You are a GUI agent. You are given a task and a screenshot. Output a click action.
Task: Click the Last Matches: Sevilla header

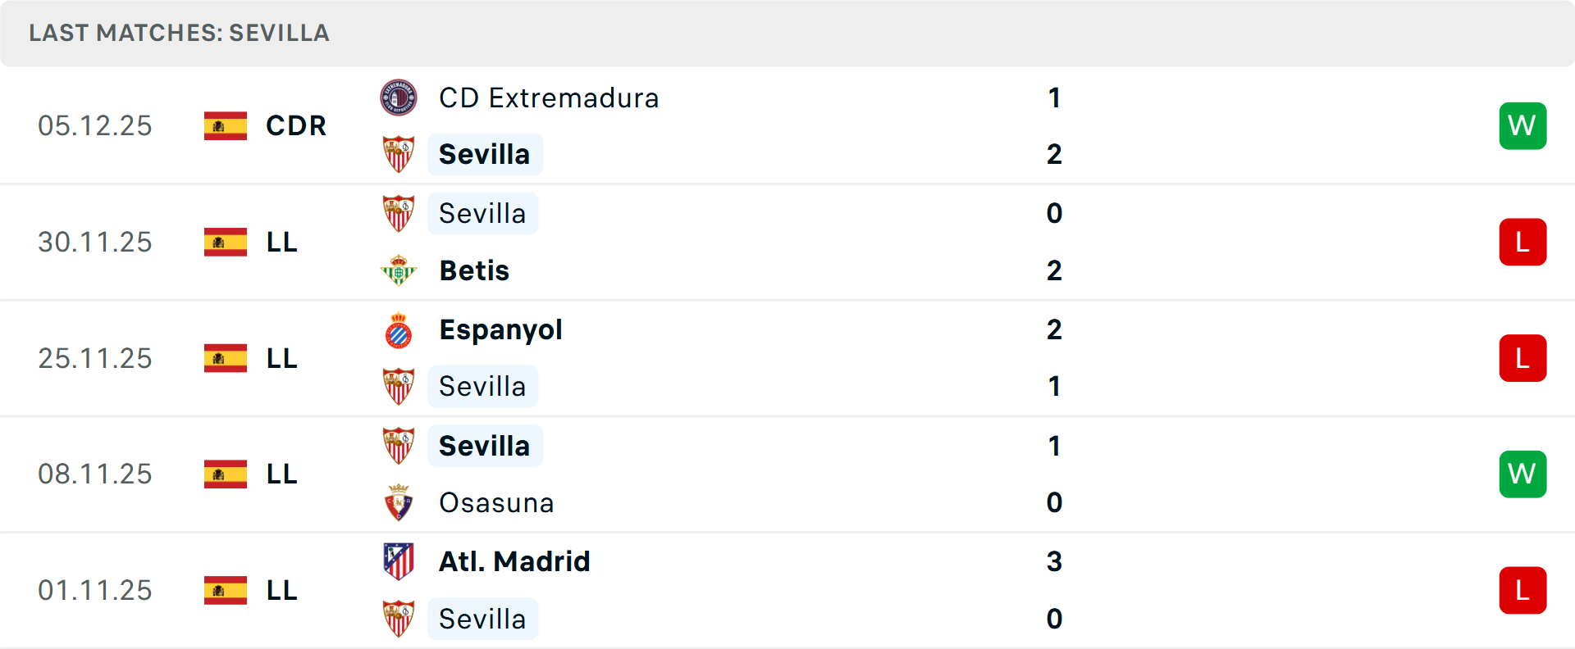coord(179,33)
